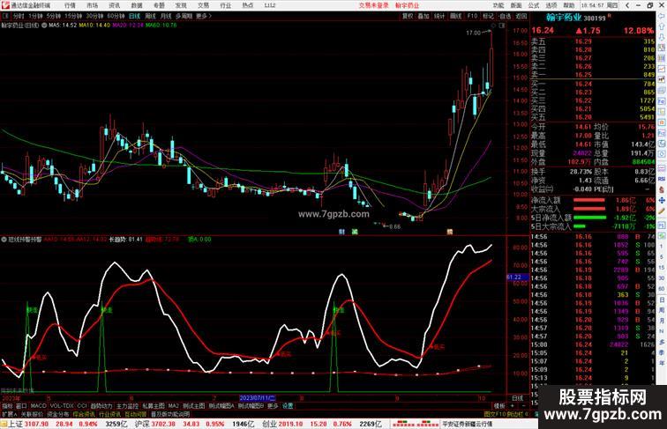This screenshot has width=667, height=429.
Task: Open the 窗口 indicator tab
Action: 21,406
